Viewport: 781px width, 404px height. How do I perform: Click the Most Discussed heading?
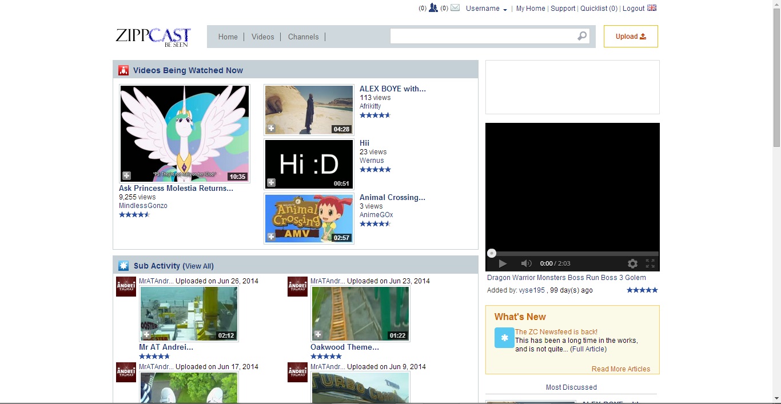coord(571,387)
